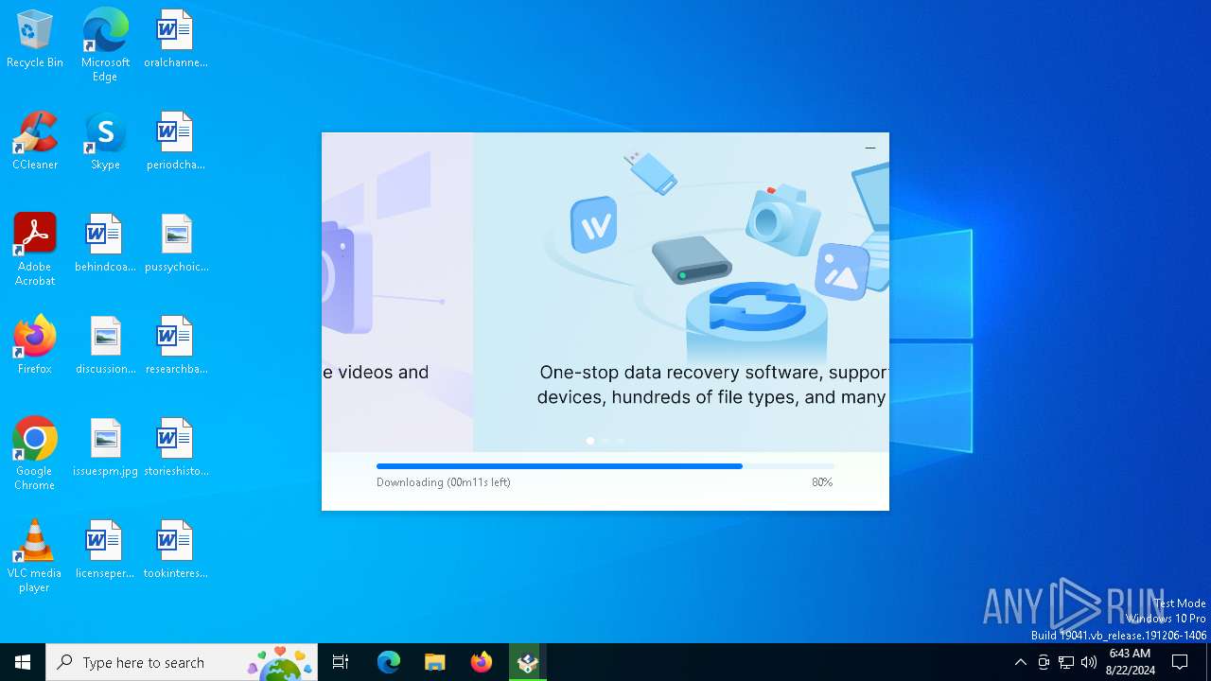Show hidden system tray icons

coord(1020,662)
